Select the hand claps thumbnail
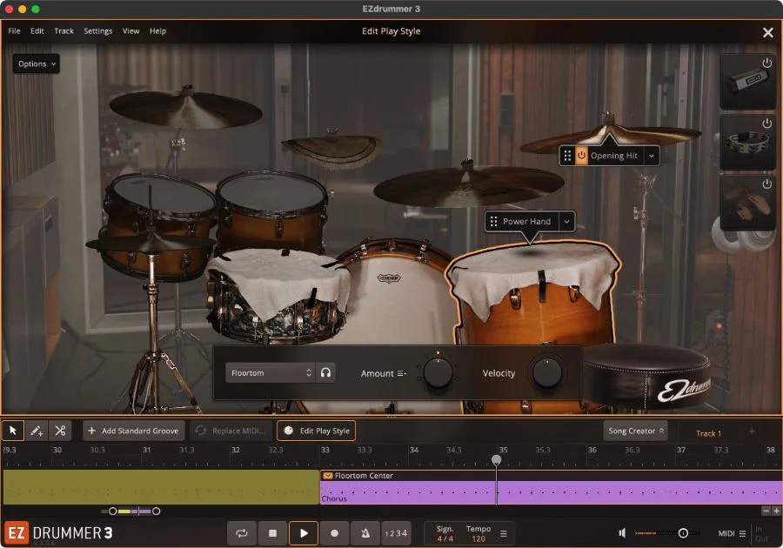Viewport: 783px width, 548px height. pyautogui.click(x=746, y=203)
